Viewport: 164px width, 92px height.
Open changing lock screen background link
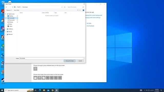click(x=94, y=15)
